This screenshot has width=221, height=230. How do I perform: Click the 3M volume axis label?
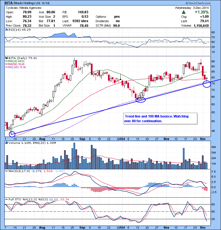click(x=213, y=153)
